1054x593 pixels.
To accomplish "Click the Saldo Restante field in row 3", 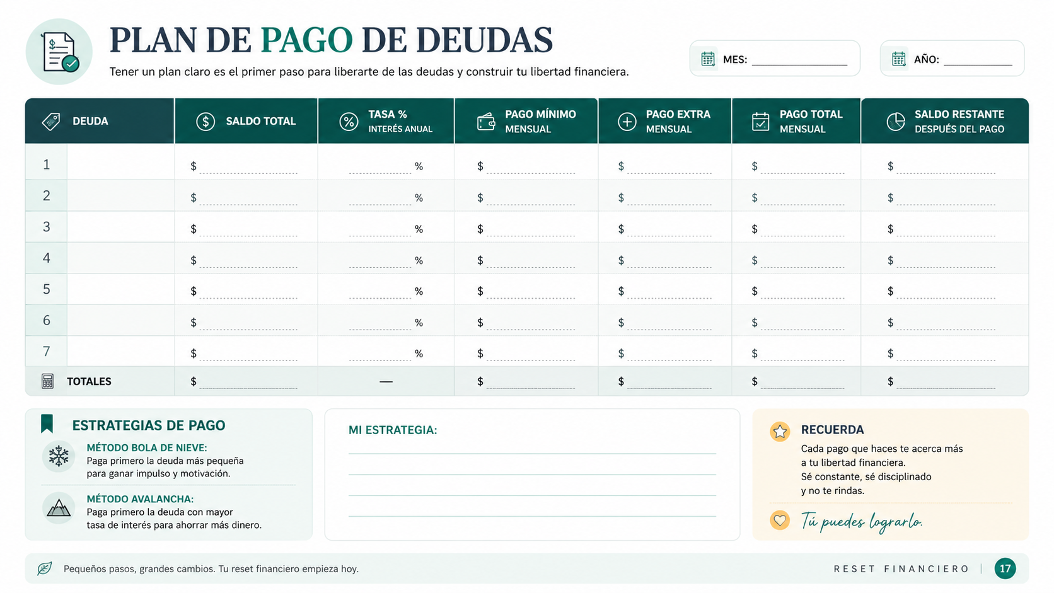I will click(x=942, y=229).
